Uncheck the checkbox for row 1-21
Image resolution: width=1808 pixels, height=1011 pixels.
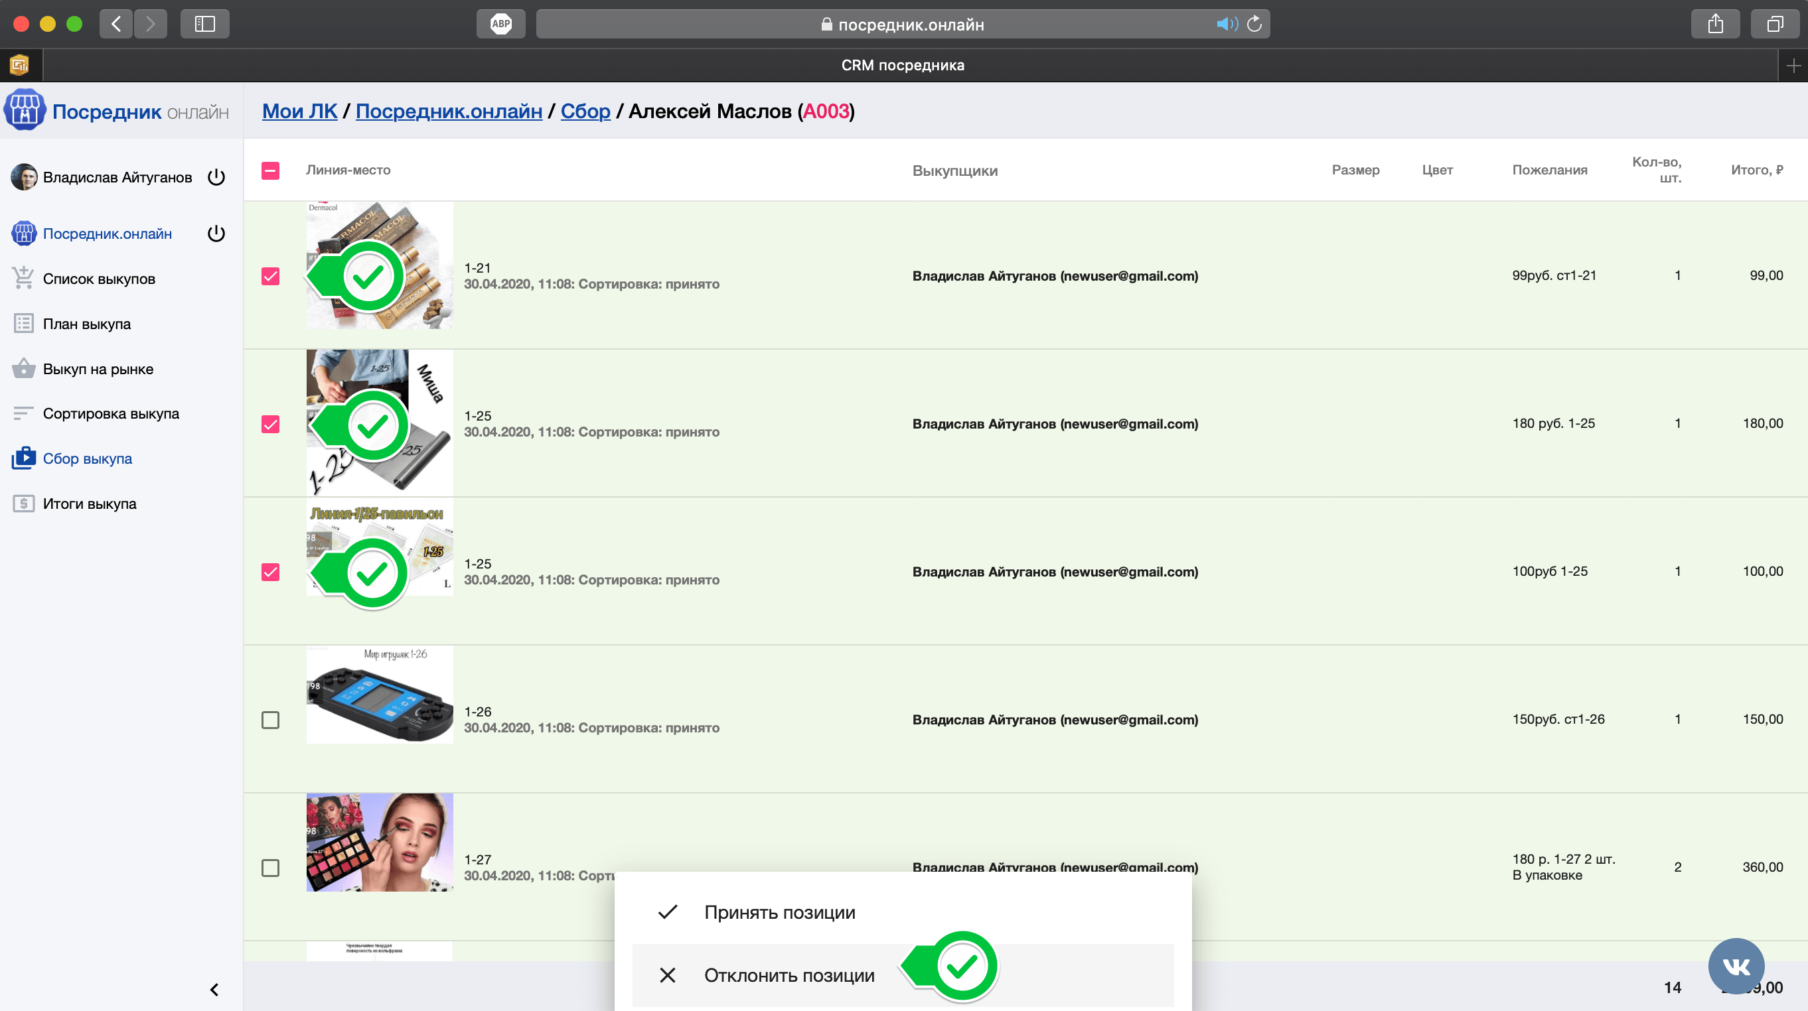270,276
